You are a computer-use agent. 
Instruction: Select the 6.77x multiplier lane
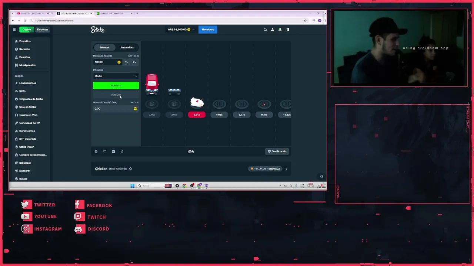[x=241, y=115]
